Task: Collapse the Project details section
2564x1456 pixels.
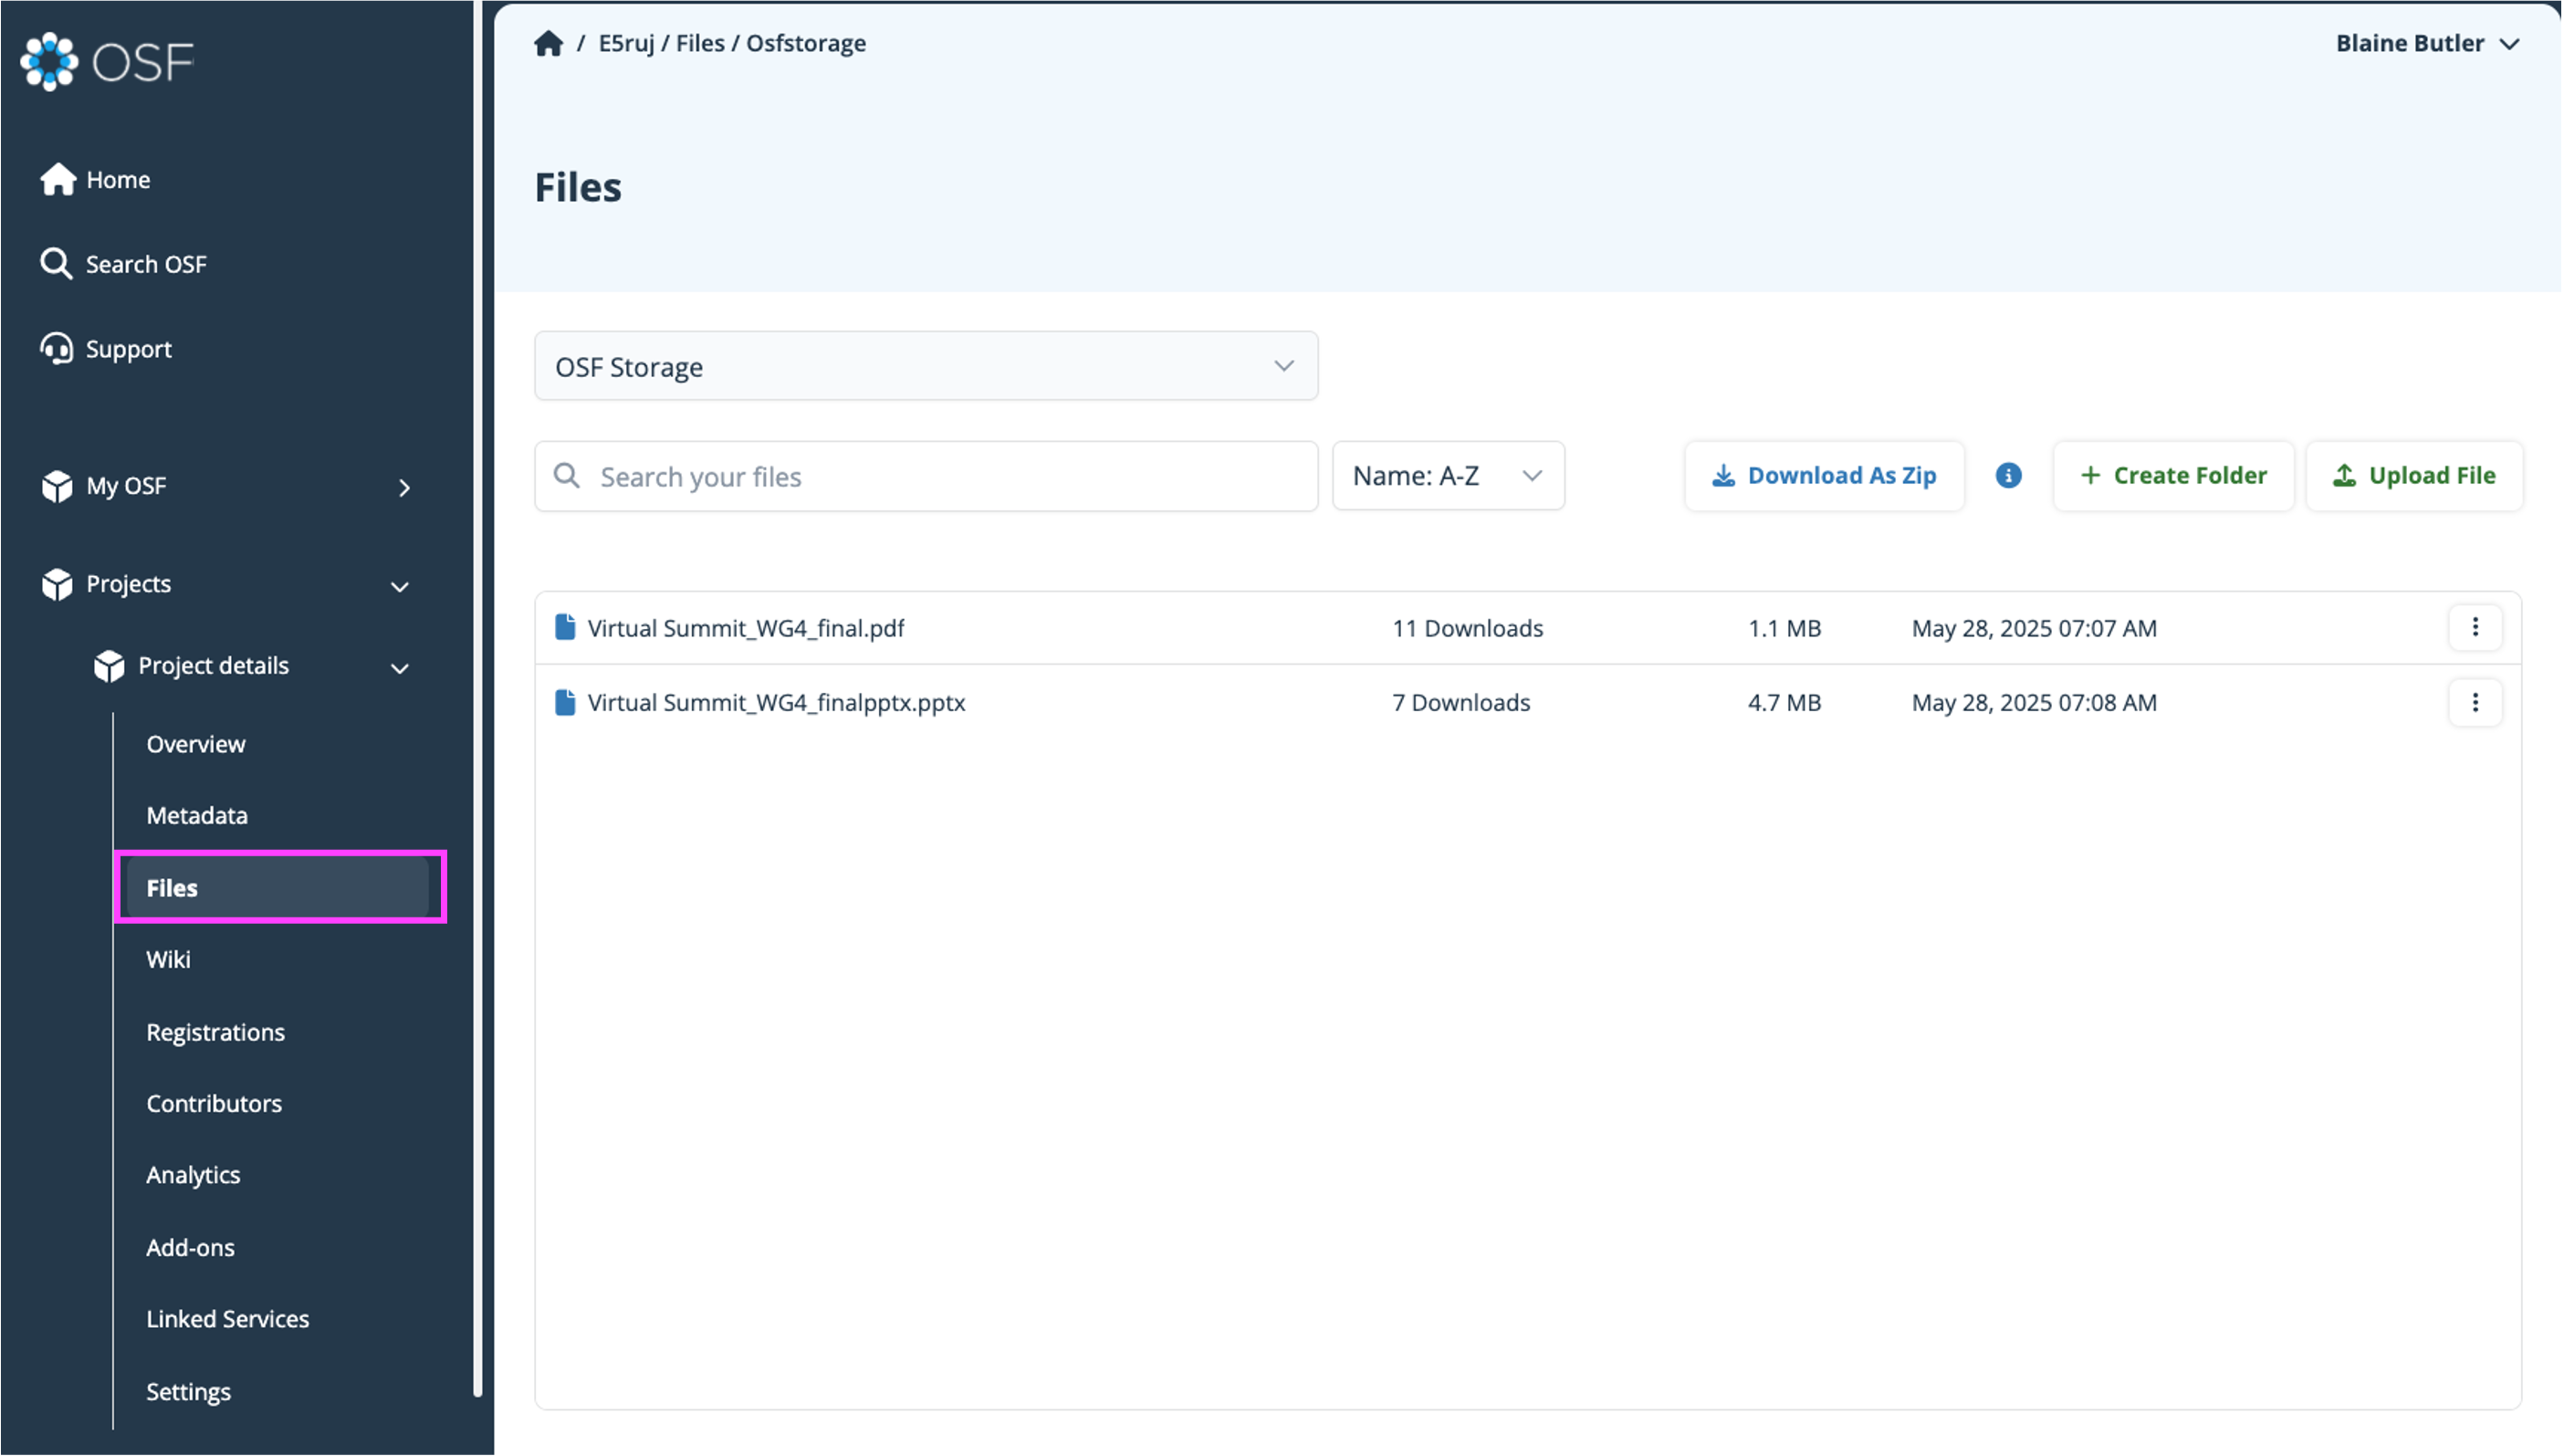Action: [400, 668]
